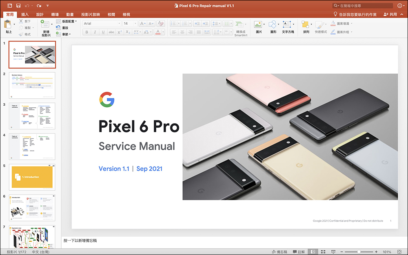The image size is (408, 255).
Task: Click the smiley feedback icon
Action: (400, 5)
